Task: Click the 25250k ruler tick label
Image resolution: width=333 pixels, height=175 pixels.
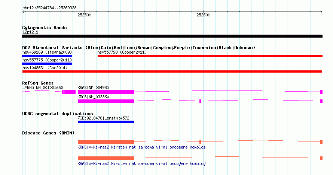Action: 84,15
